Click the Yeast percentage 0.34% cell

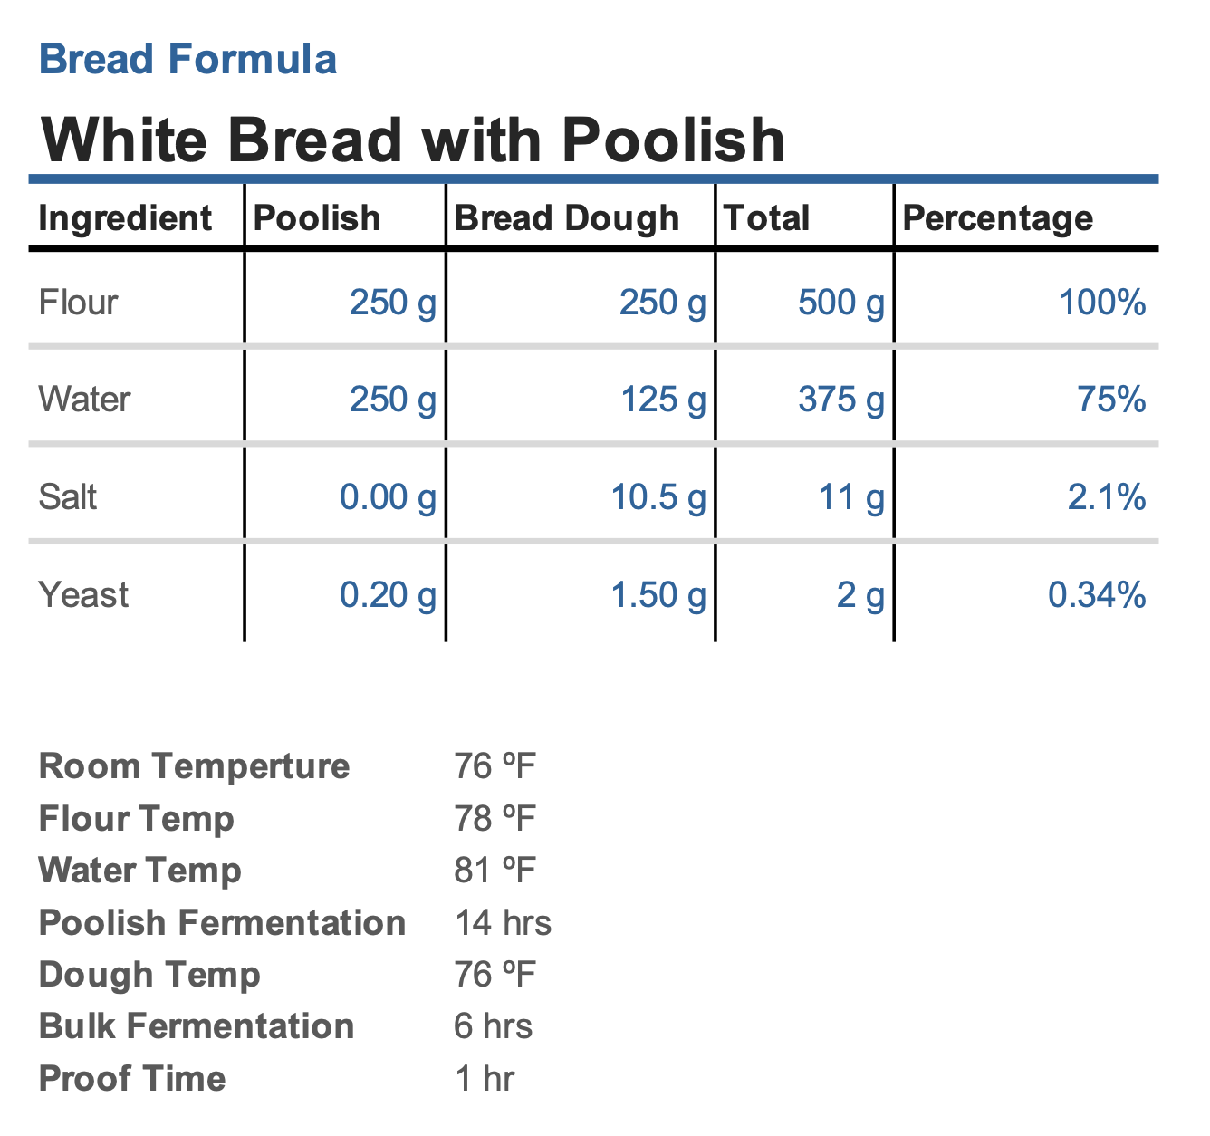tap(1097, 595)
